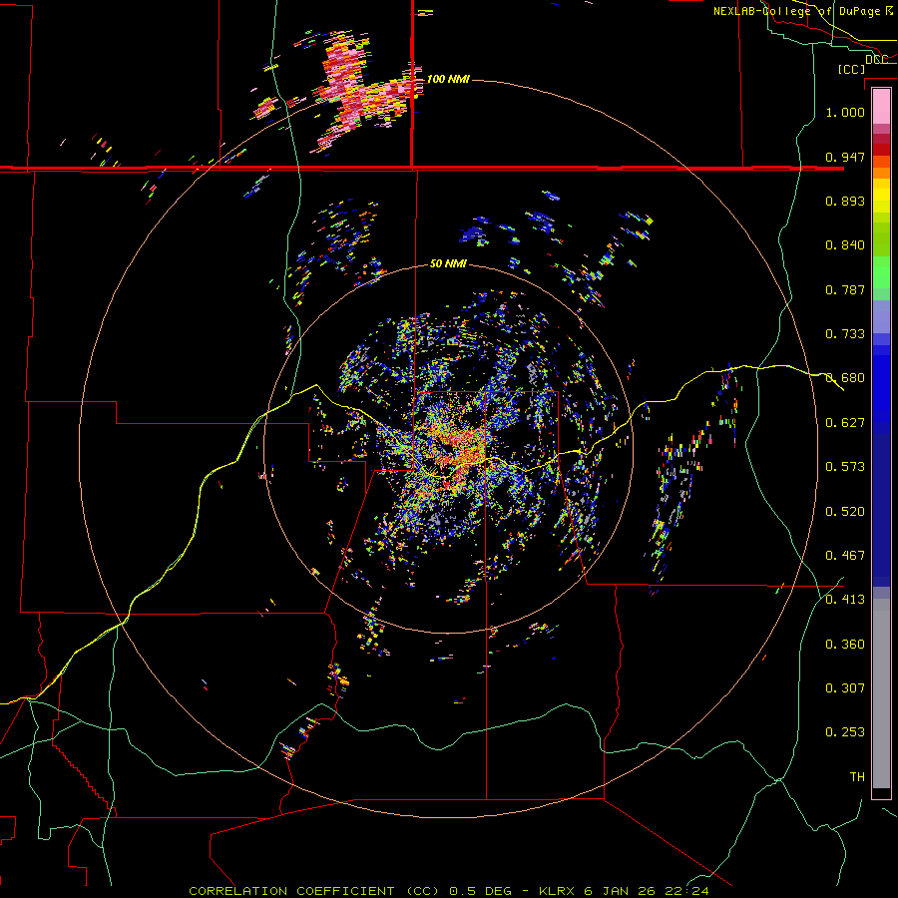Viewport: 898px width, 898px height.
Task: Click the TH threshold label on legend
Action: [857, 777]
